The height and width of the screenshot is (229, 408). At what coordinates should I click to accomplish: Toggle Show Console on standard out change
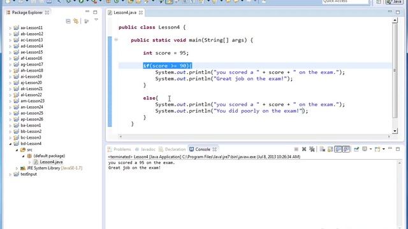pos(338,149)
